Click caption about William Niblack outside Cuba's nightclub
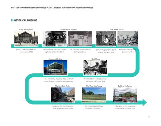 point(55,51)
